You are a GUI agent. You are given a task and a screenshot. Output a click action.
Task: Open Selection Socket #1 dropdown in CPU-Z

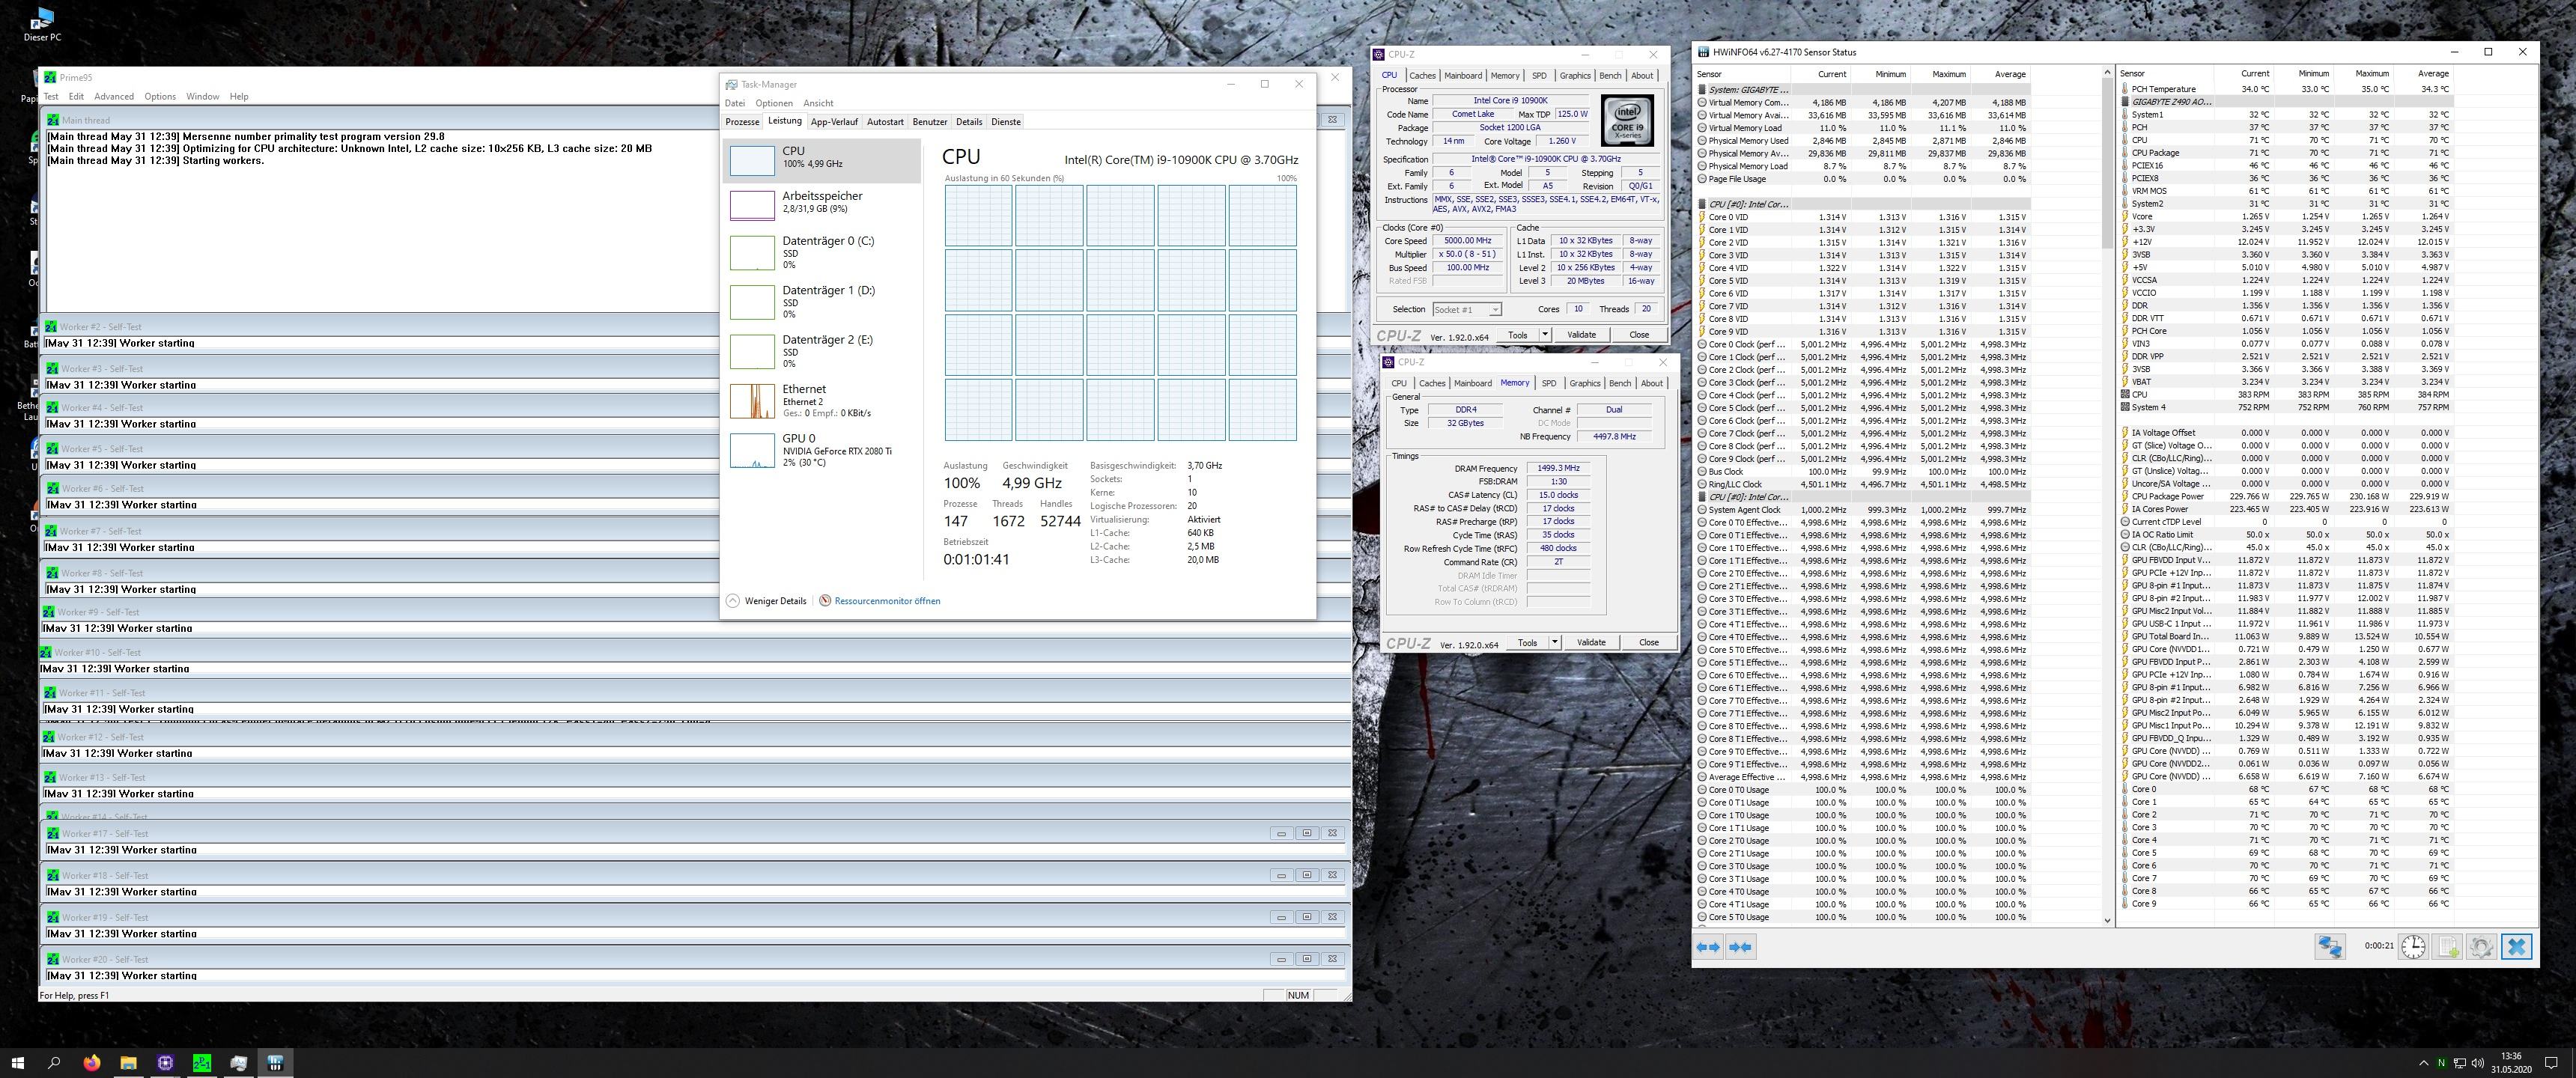click(x=1467, y=310)
